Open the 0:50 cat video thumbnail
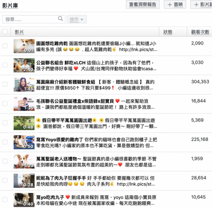Screen dimensions: 212x208 point(24,142)
